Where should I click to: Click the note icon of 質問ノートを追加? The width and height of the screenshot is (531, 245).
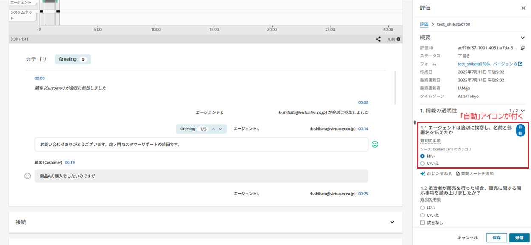(x=457, y=173)
